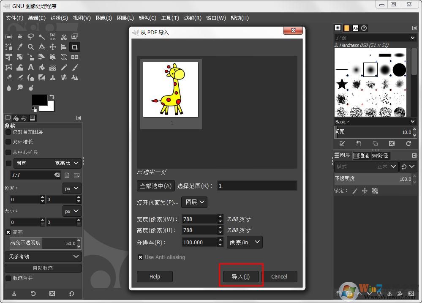Select the Color Picker tool
Screen dimensions: 422x303
point(19,47)
